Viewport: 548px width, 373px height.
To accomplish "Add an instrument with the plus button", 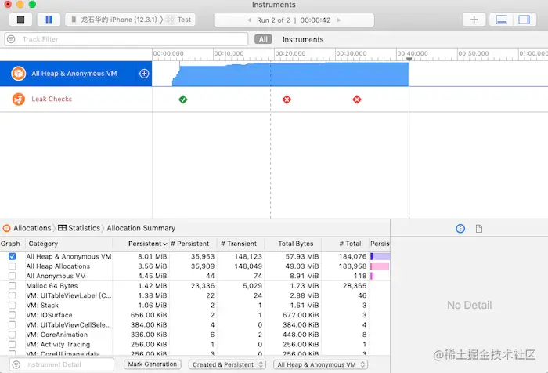I will coord(474,20).
